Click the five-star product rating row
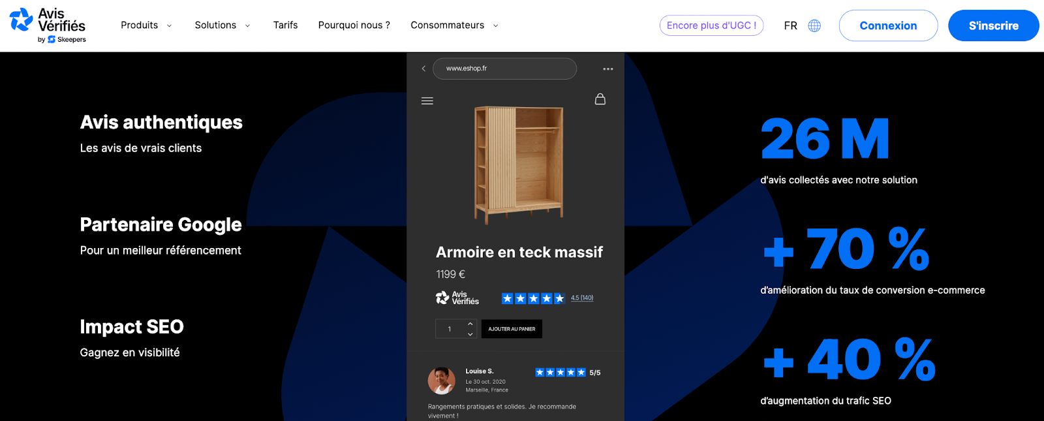Image resolution: width=1044 pixels, height=421 pixels. point(533,298)
